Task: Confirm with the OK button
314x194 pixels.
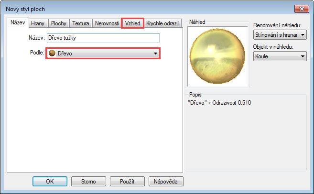Action: coord(50,182)
